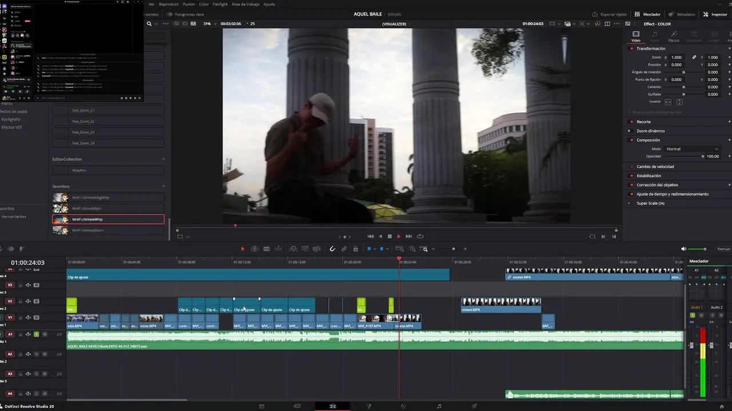Start playback with the red play button
Screen dimensions: 732x411
point(399,236)
